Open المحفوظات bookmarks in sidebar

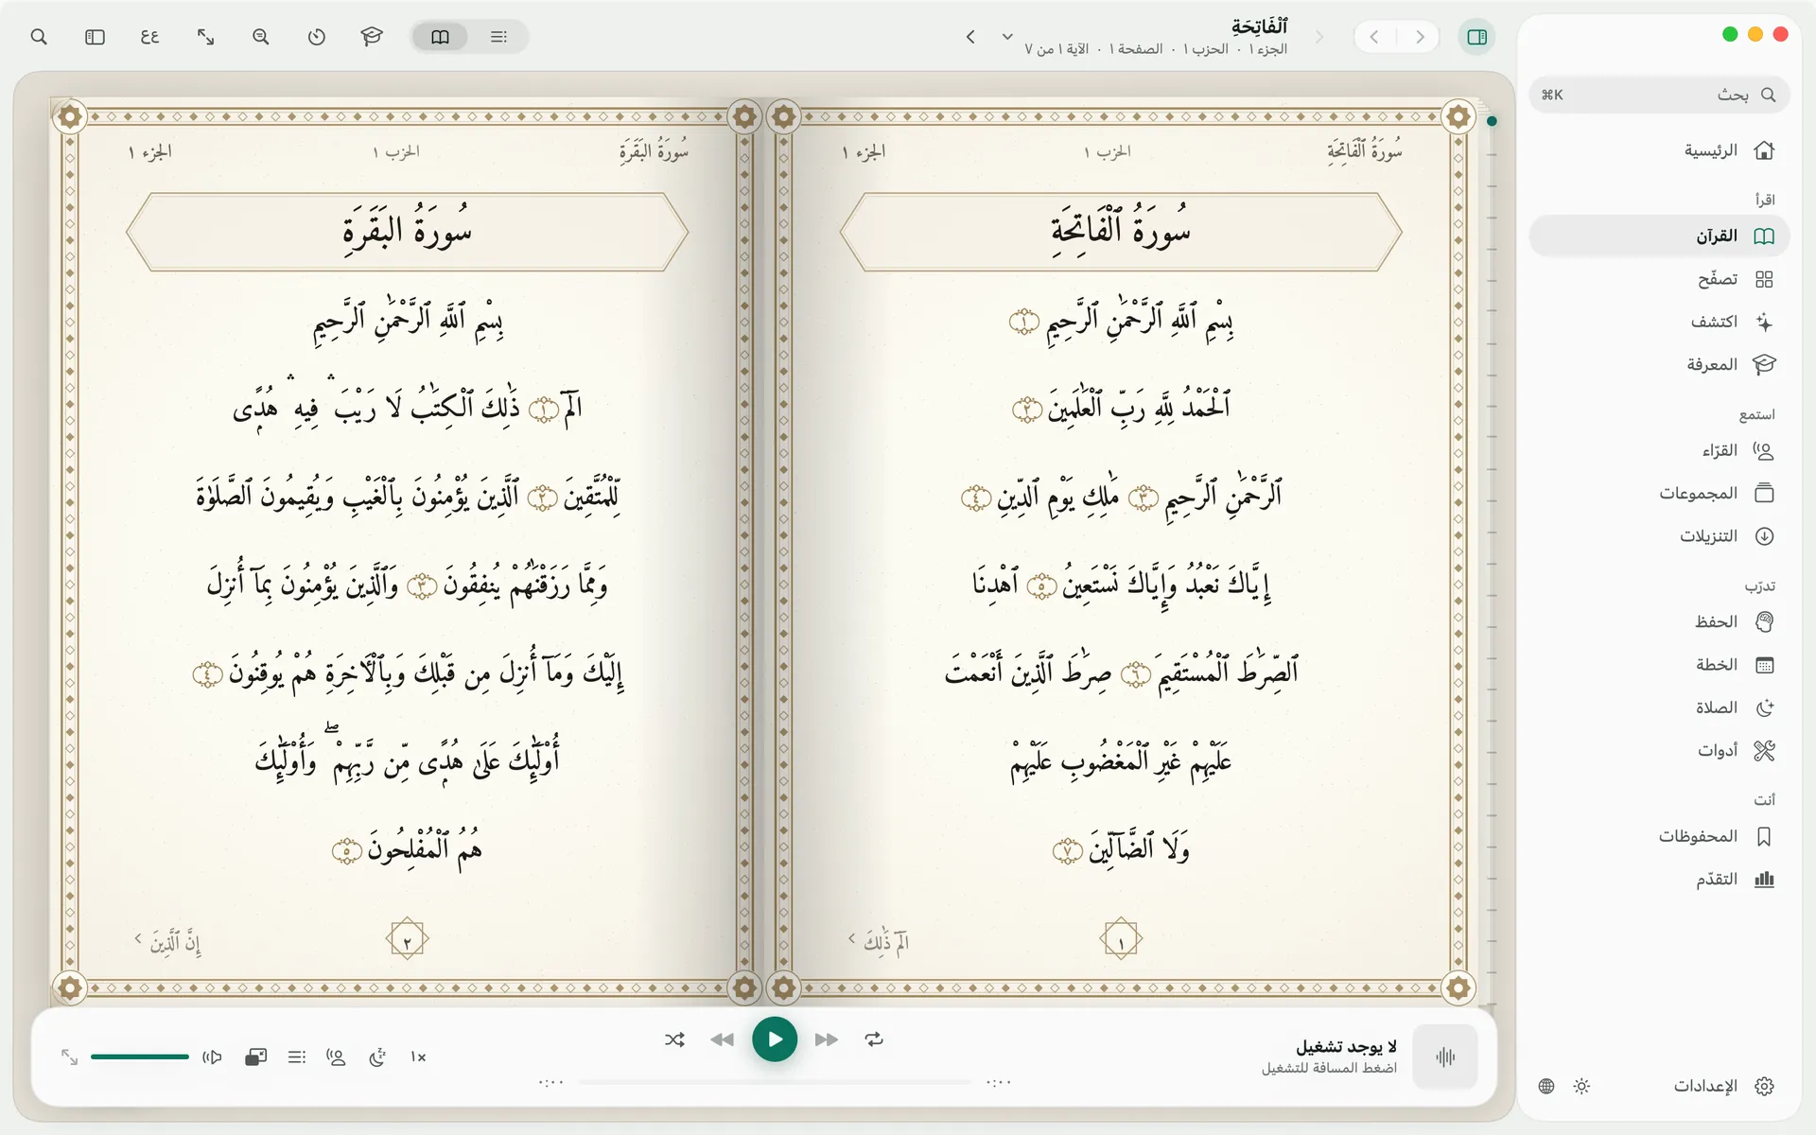(1659, 836)
